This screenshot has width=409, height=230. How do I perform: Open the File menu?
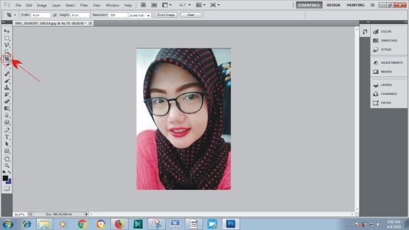(x=18, y=5)
